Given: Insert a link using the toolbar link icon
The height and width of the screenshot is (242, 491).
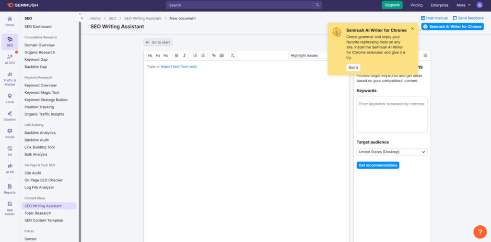Looking at the screenshot, I should coord(214,55).
